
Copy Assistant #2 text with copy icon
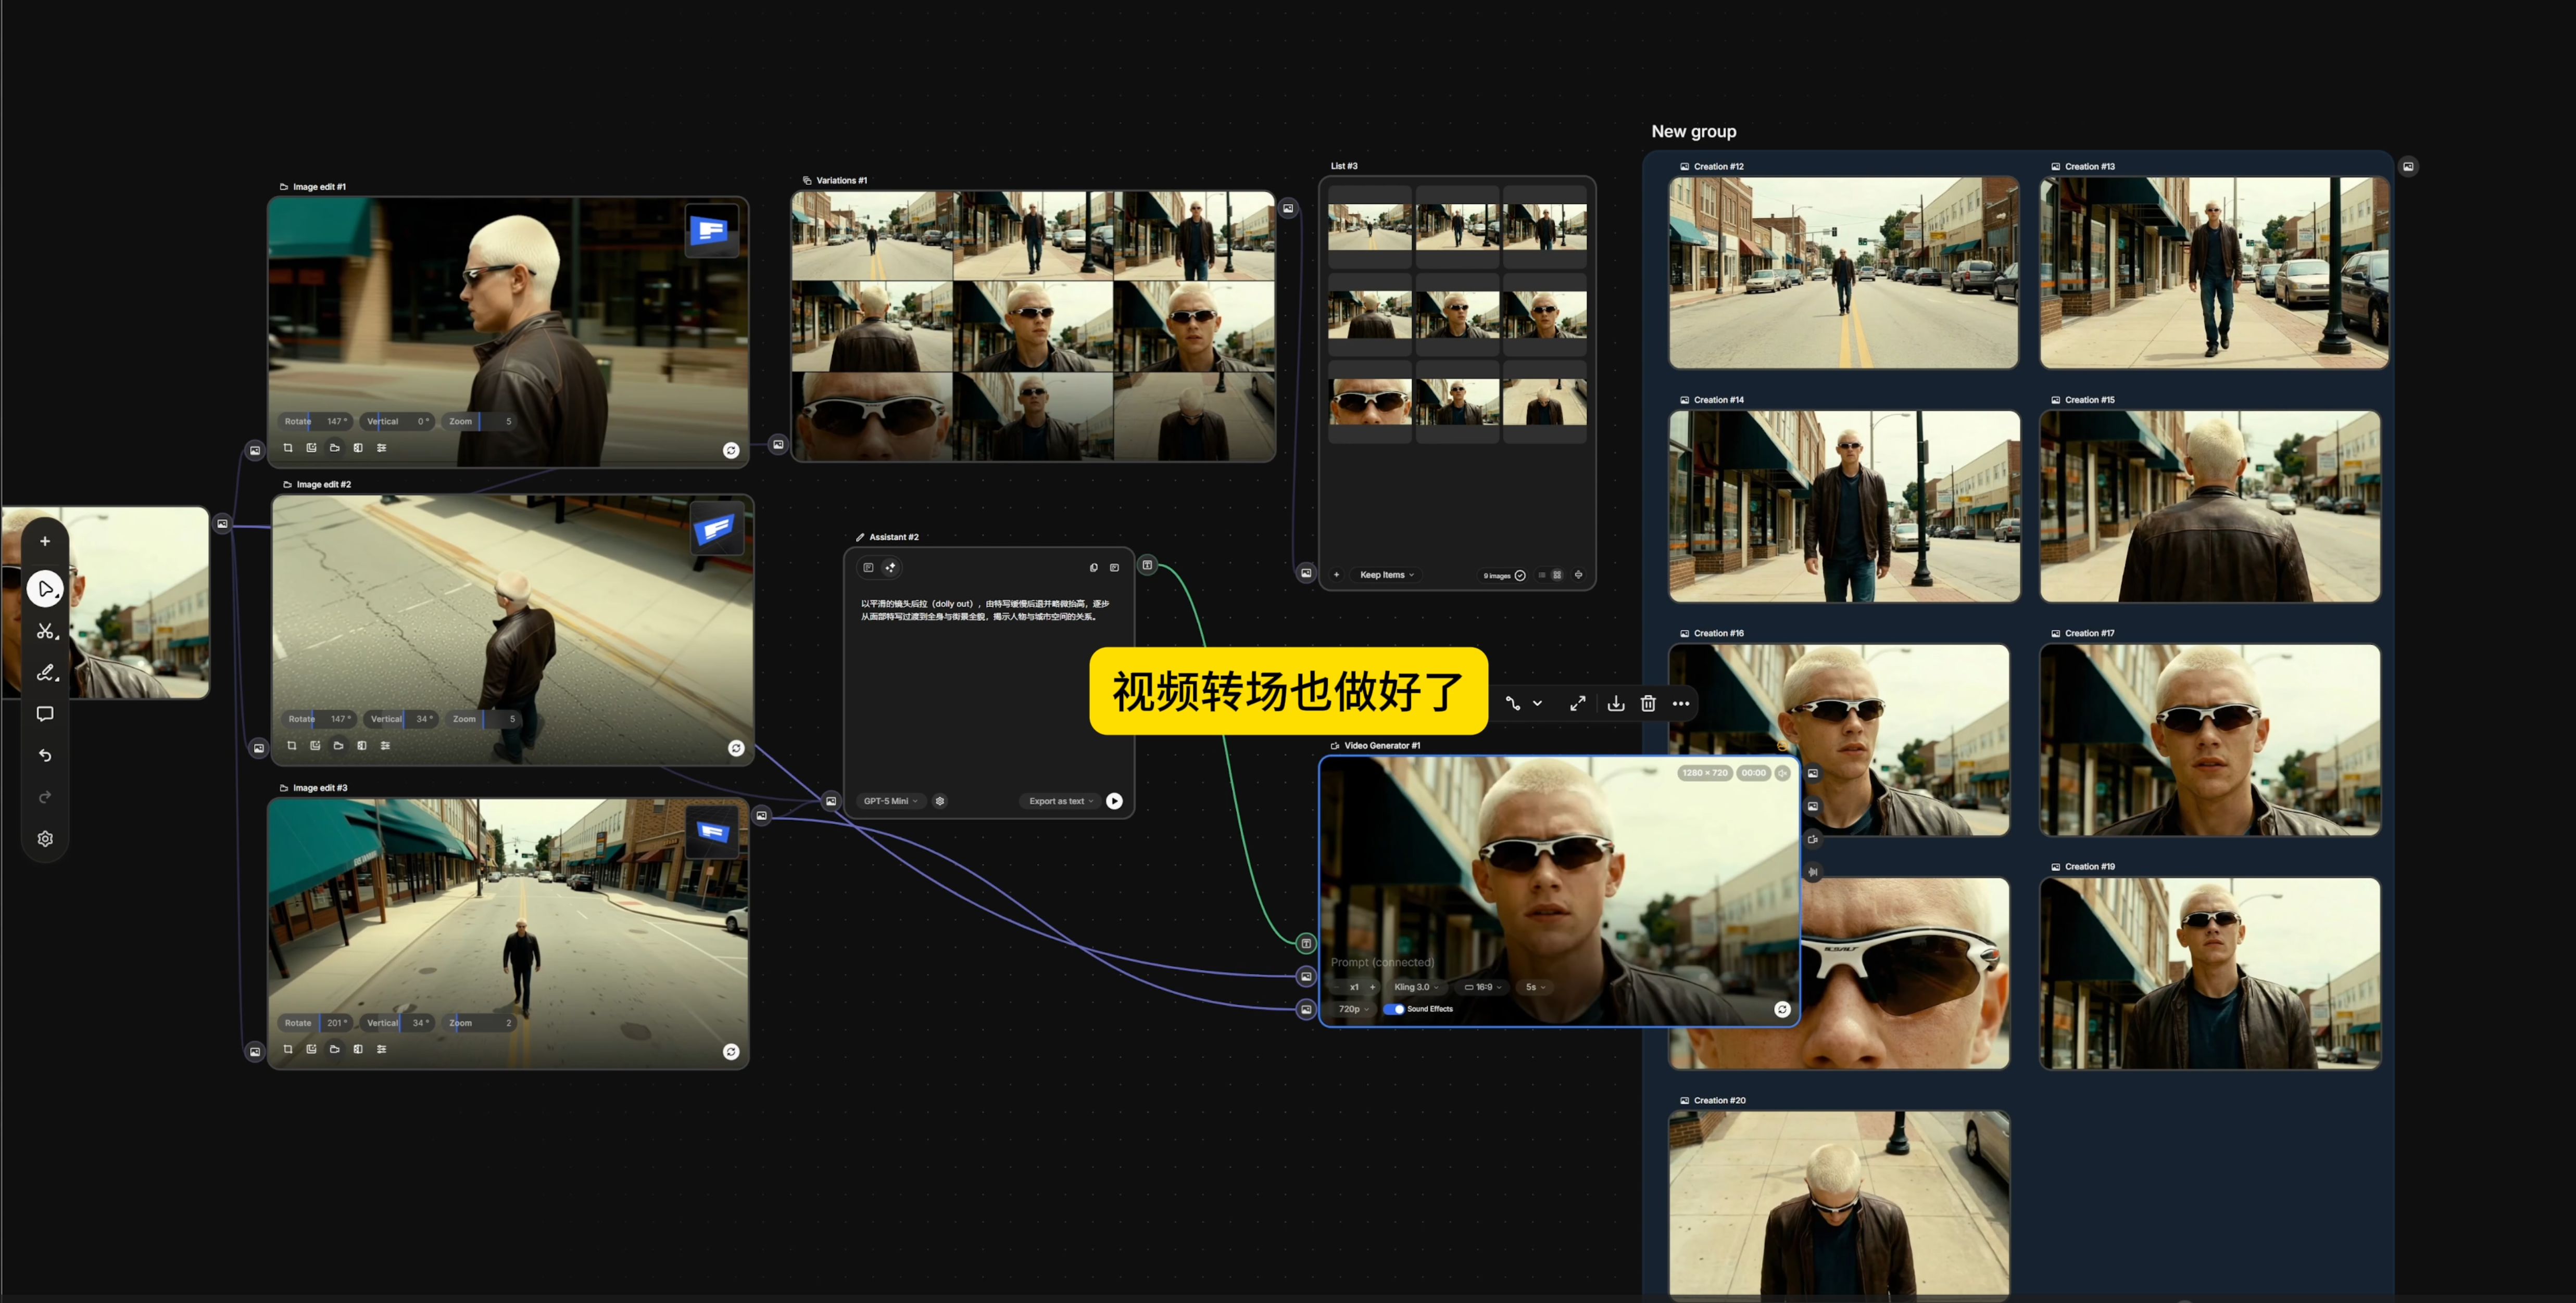tap(1093, 568)
